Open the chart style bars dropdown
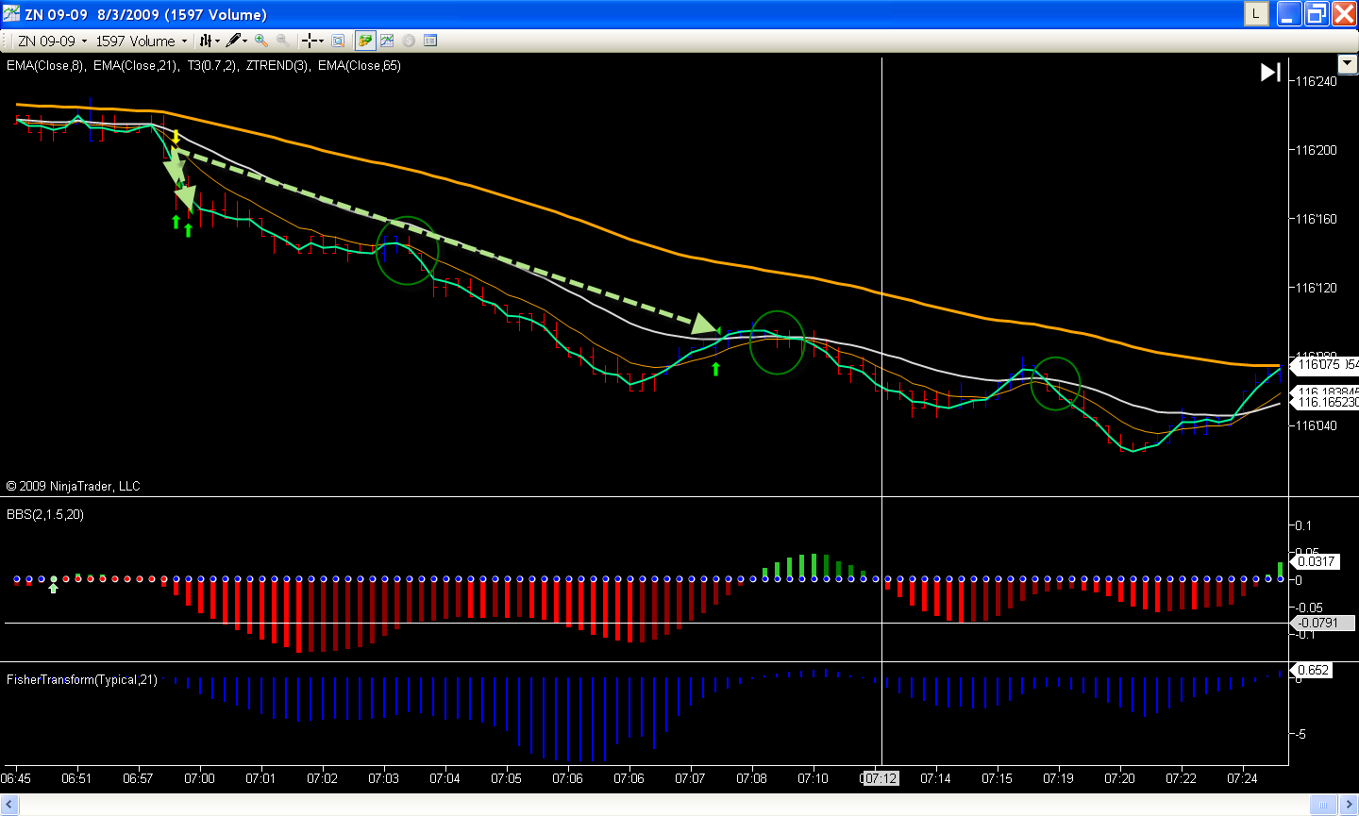The image size is (1359, 816). coord(210,41)
